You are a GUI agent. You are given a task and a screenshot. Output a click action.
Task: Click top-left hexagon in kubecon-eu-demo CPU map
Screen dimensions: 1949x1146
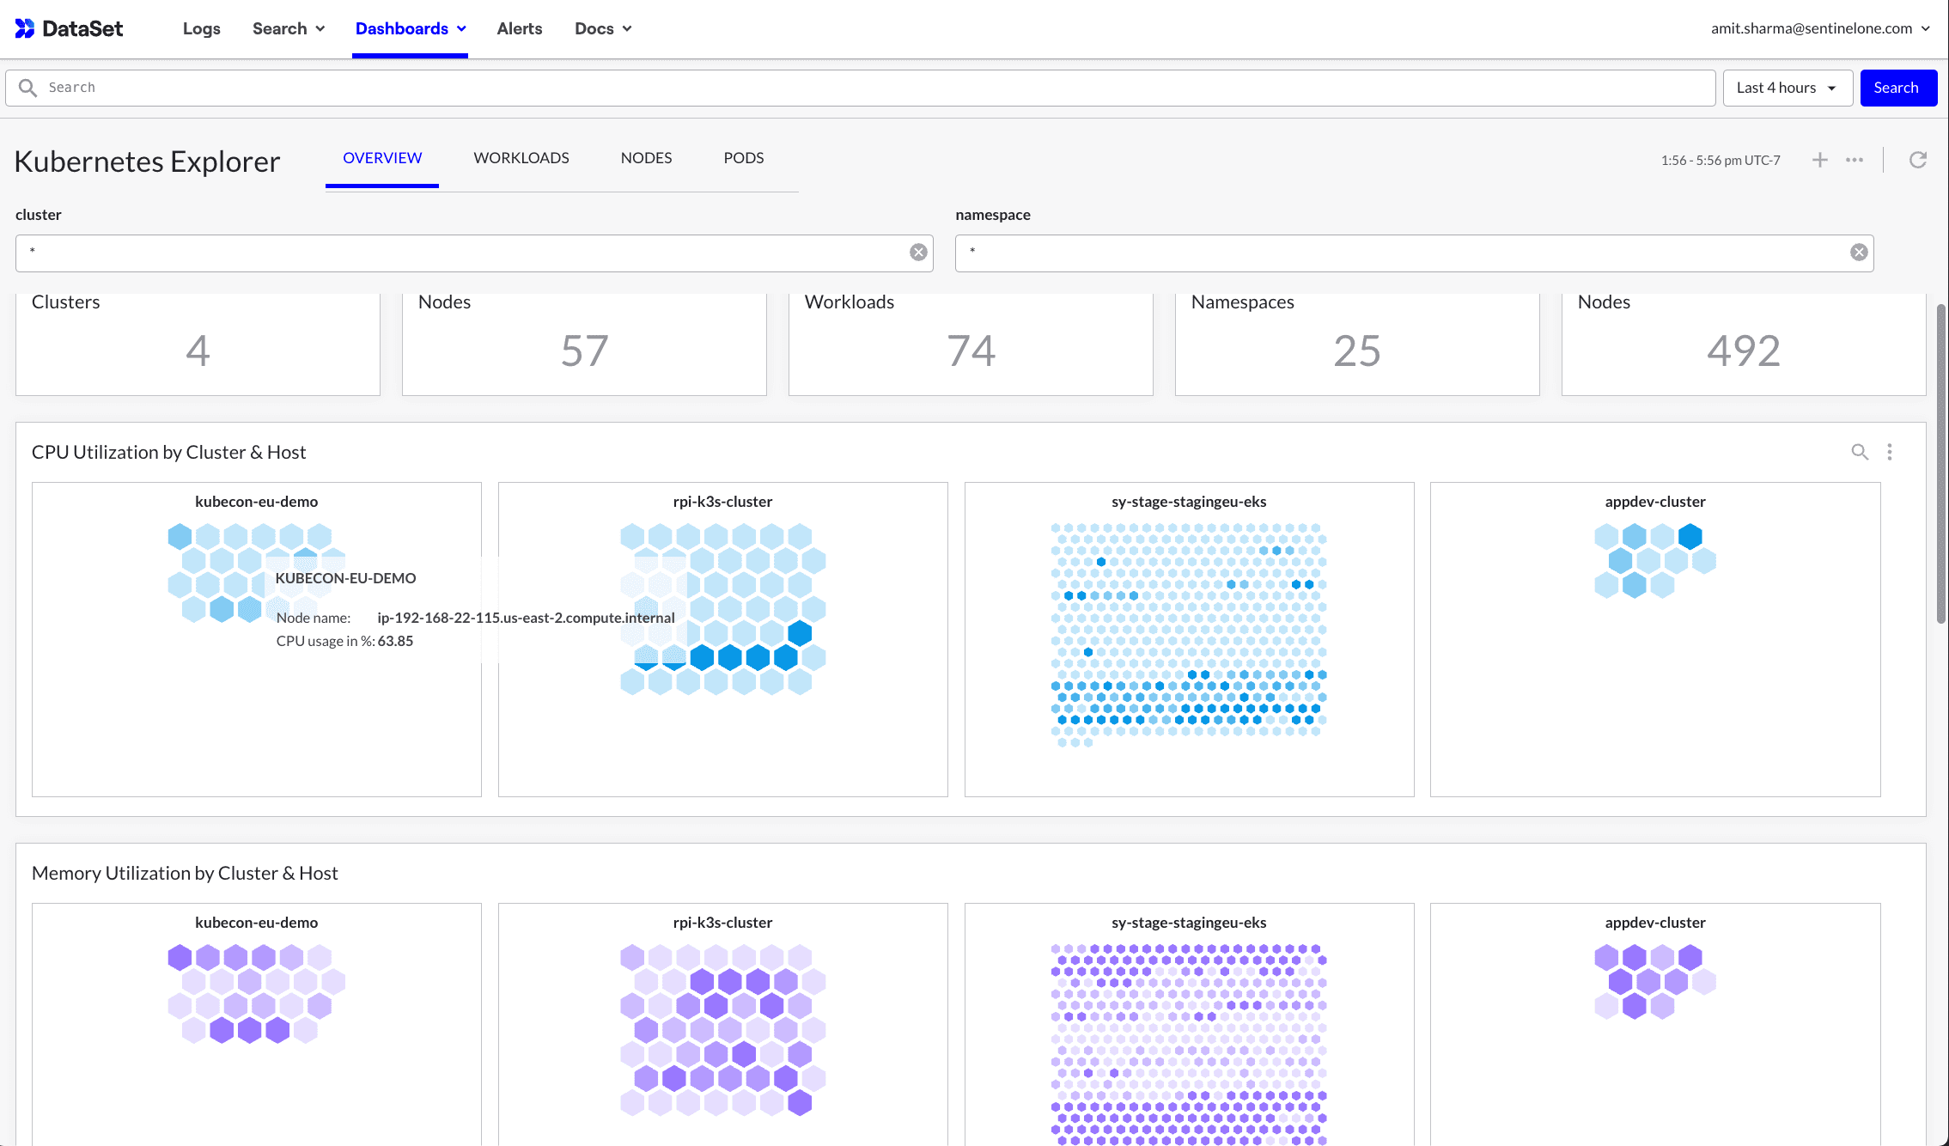point(180,537)
